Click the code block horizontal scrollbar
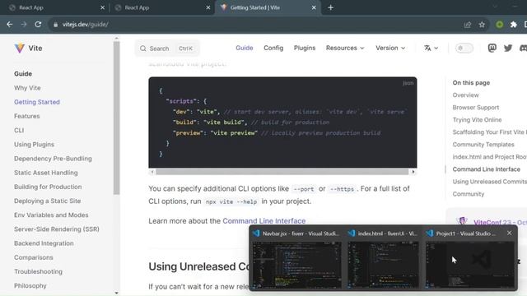This screenshot has width=527, height=296. [x=282, y=172]
